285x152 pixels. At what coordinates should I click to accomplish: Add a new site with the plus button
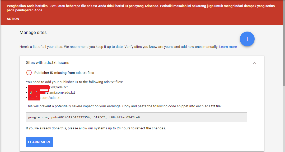pos(247,39)
